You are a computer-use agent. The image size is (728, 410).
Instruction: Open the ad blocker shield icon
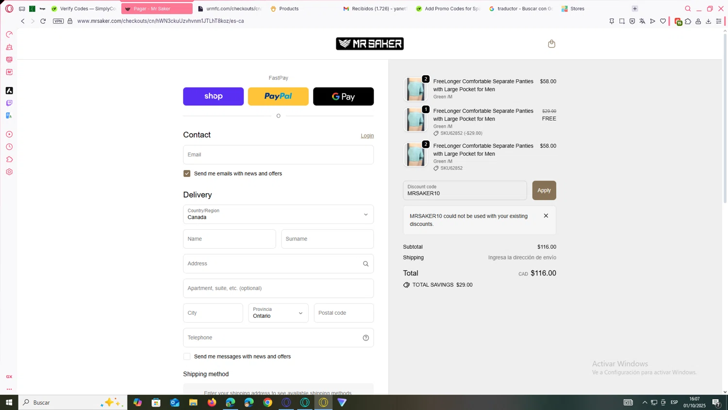click(632, 21)
